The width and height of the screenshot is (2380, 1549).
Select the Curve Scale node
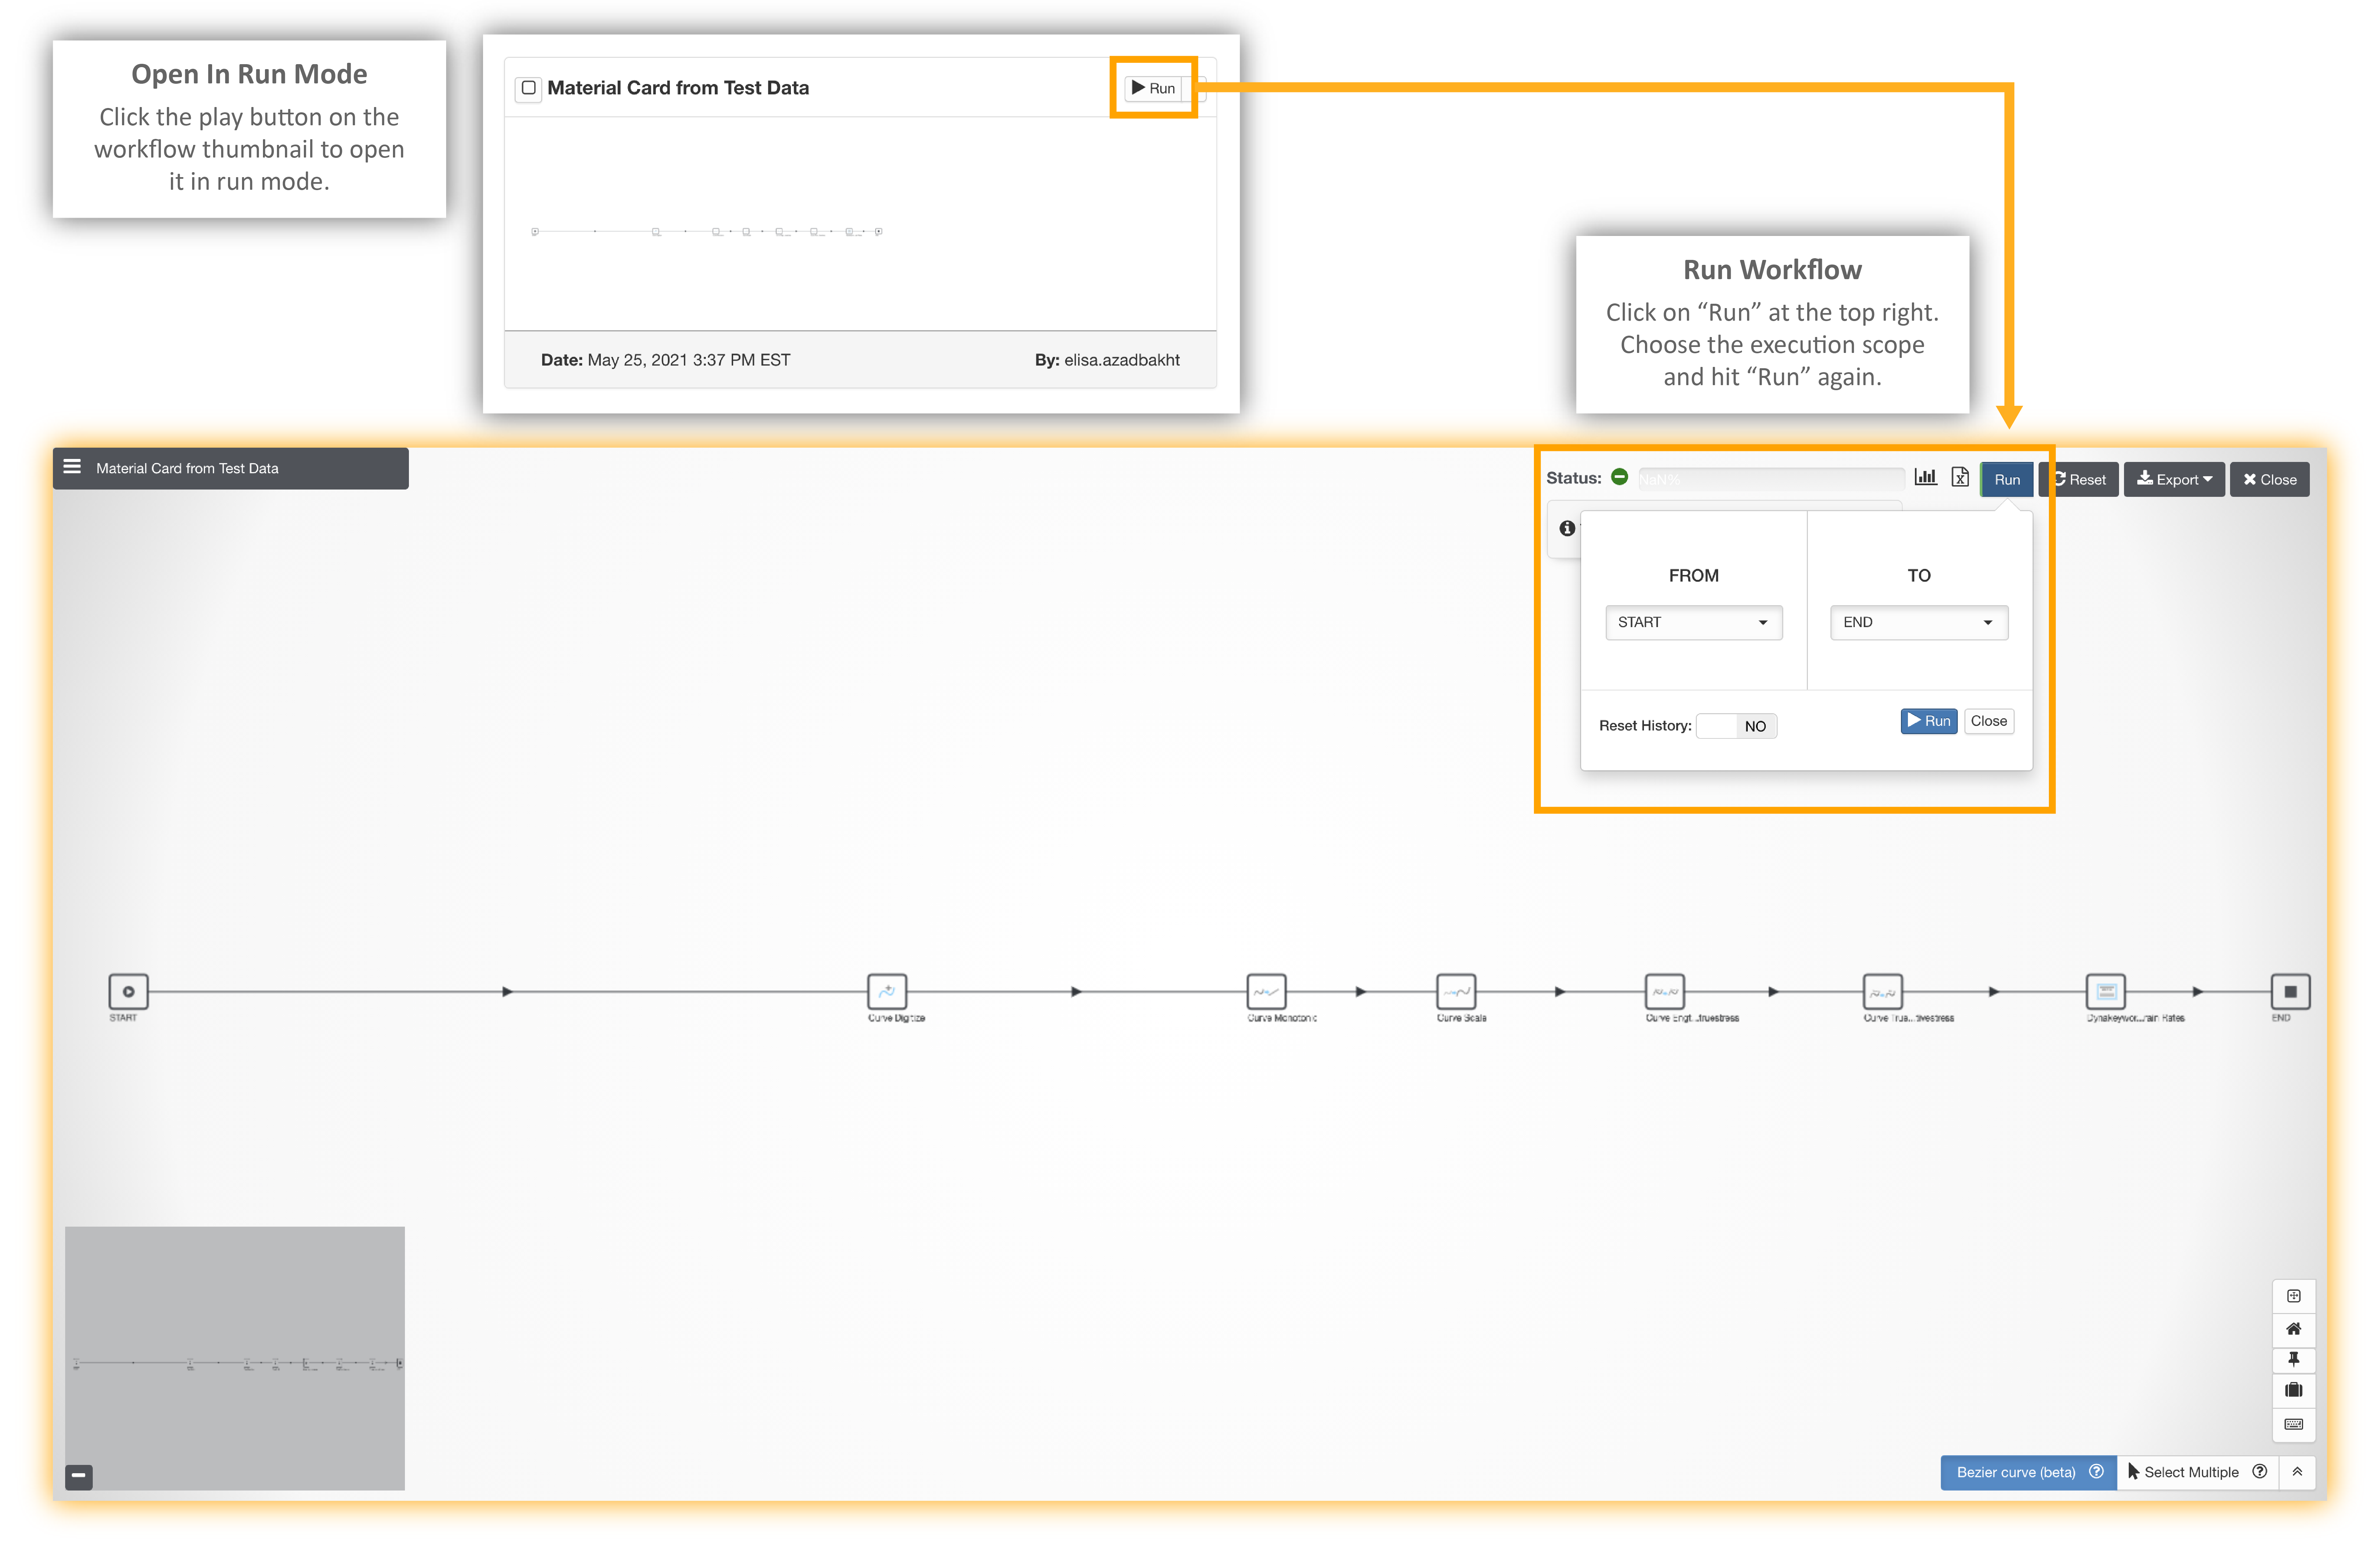(x=1456, y=991)
